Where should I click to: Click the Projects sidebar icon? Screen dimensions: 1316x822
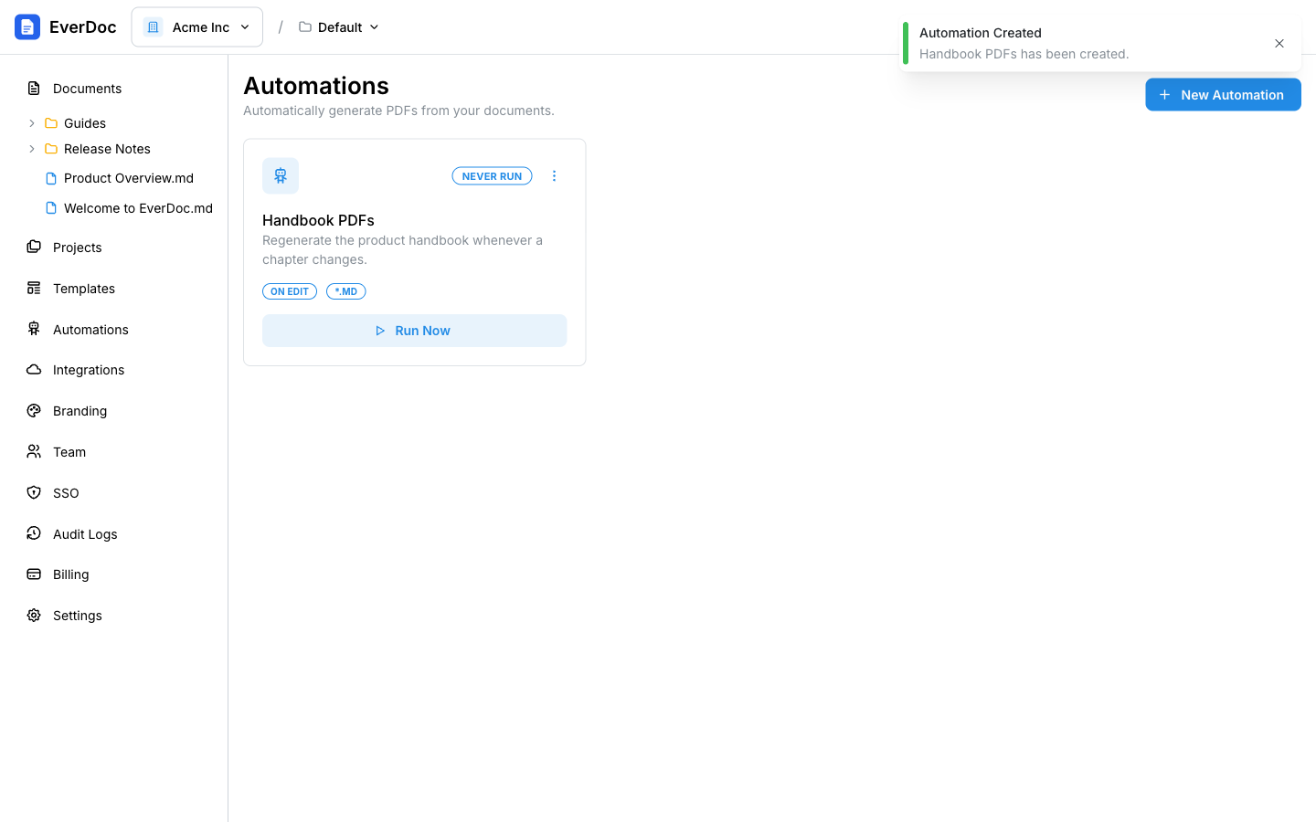coord(34,247)
